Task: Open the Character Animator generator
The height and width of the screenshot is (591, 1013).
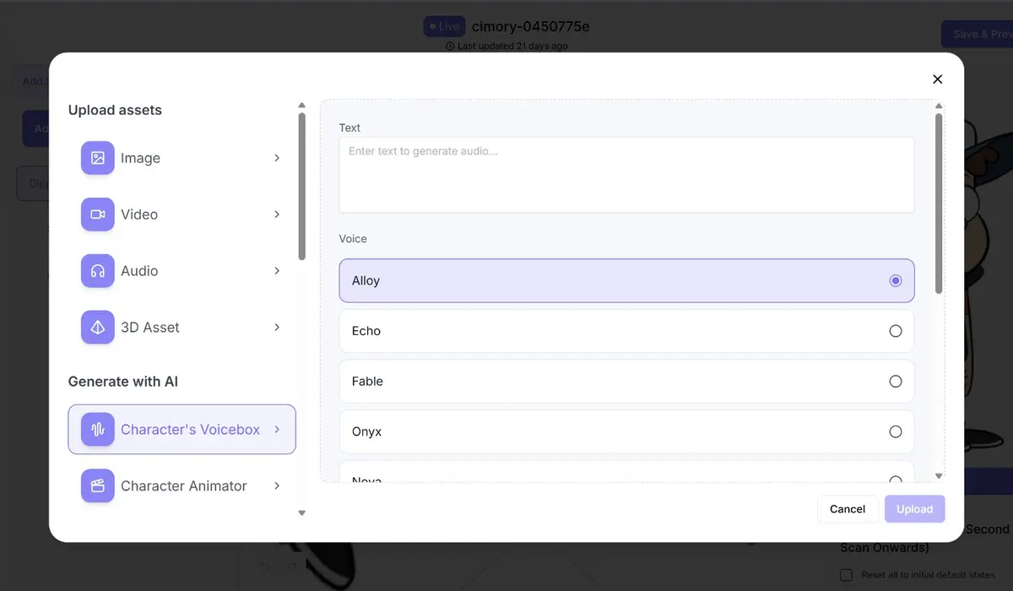Action: (x=181, y=486)
